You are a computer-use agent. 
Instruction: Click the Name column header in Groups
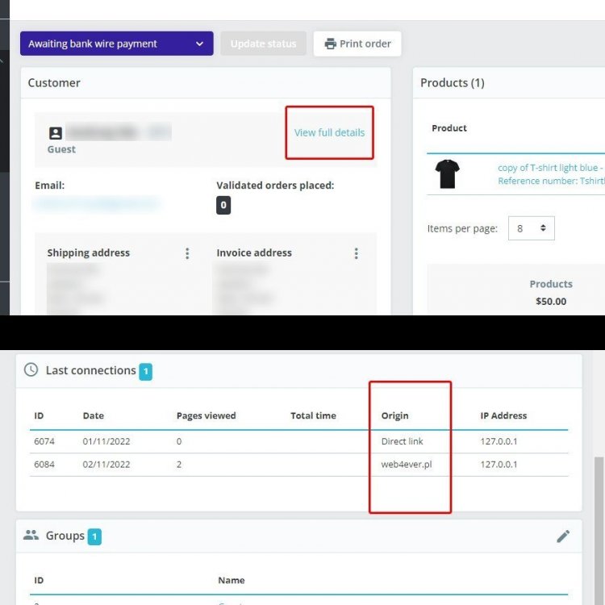point(232,580)
